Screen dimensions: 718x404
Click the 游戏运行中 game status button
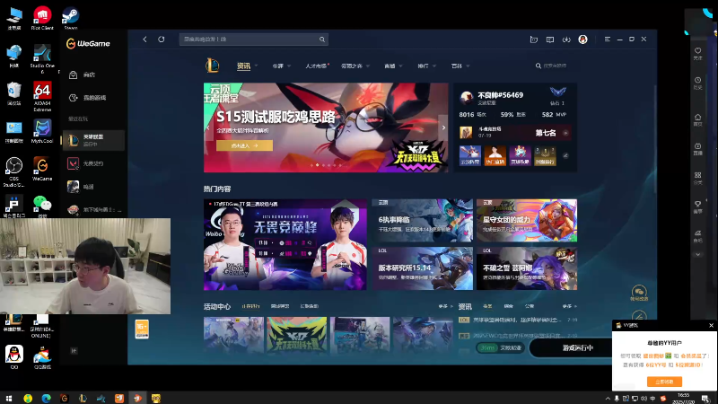click(577, 347)
